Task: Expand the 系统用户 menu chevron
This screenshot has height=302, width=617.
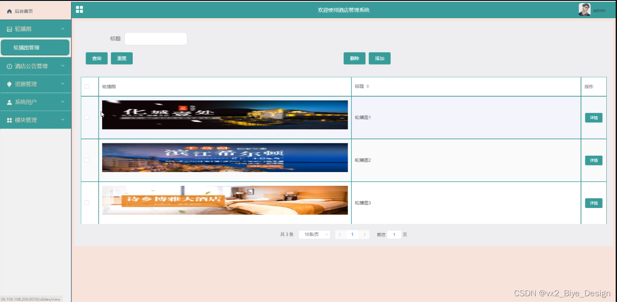Action: pos(63,102)
